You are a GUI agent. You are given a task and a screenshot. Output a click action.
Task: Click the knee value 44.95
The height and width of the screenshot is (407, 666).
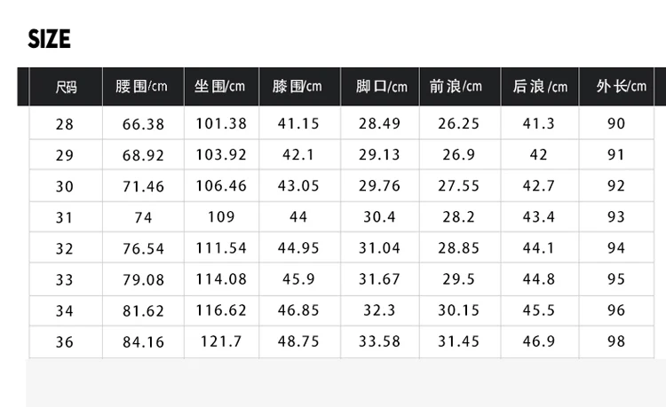pos(298,248)
